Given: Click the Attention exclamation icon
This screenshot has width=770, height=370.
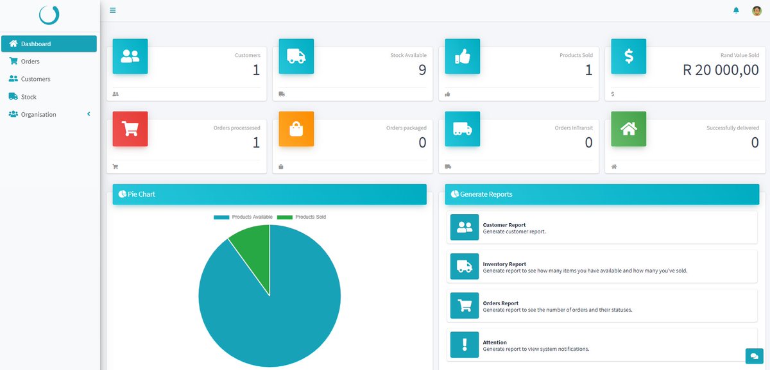Looking at the screenshot, I should point(465,345).
